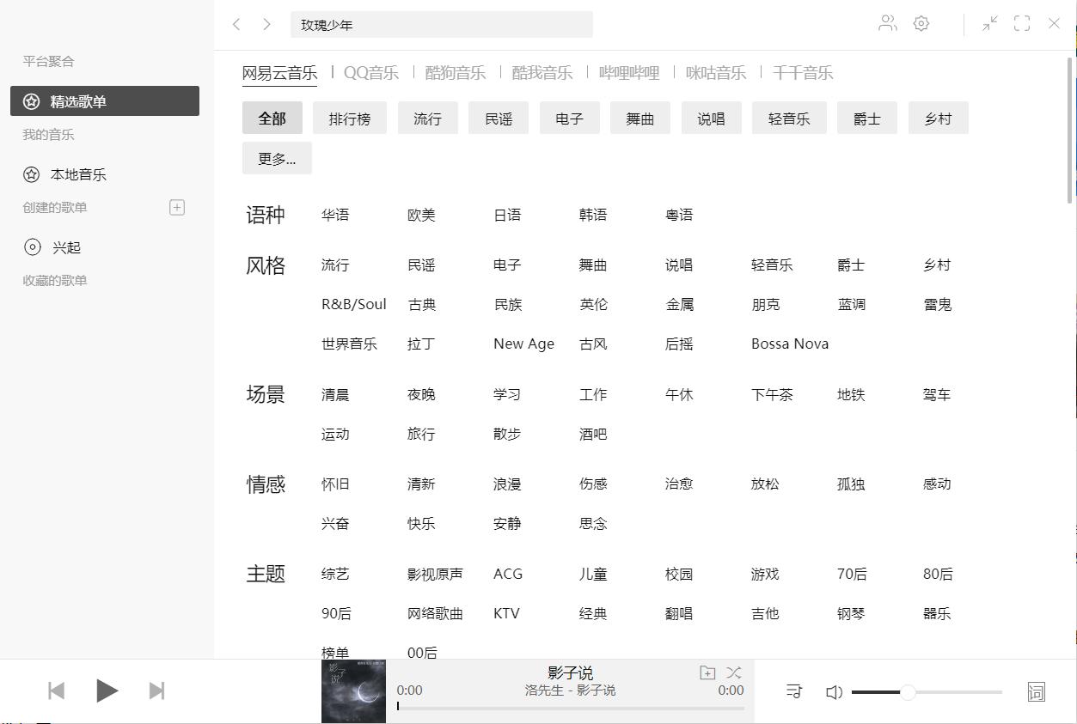The image size is (1077, 724).
Task: Select the 排行榜 category button
Action: (349, 118)
